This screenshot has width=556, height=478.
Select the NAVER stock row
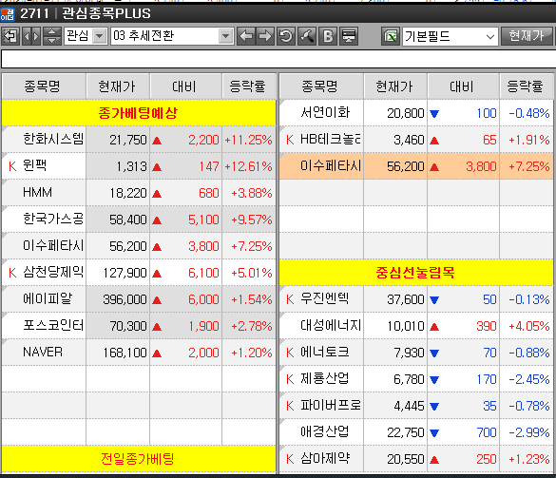tap(139, 353)
